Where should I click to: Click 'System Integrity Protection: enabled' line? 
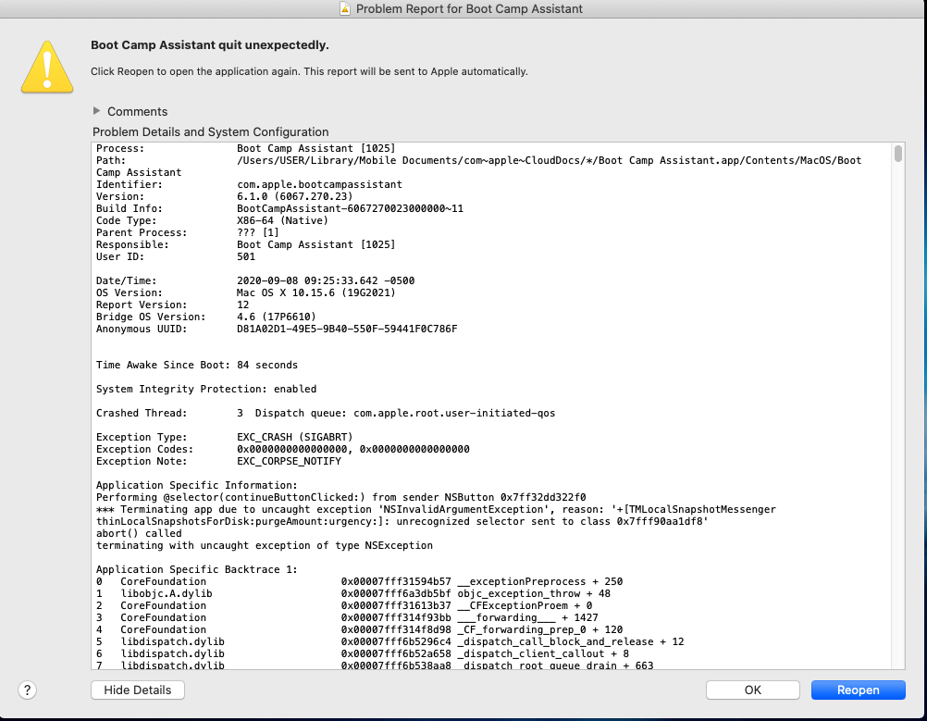(206, 389)
